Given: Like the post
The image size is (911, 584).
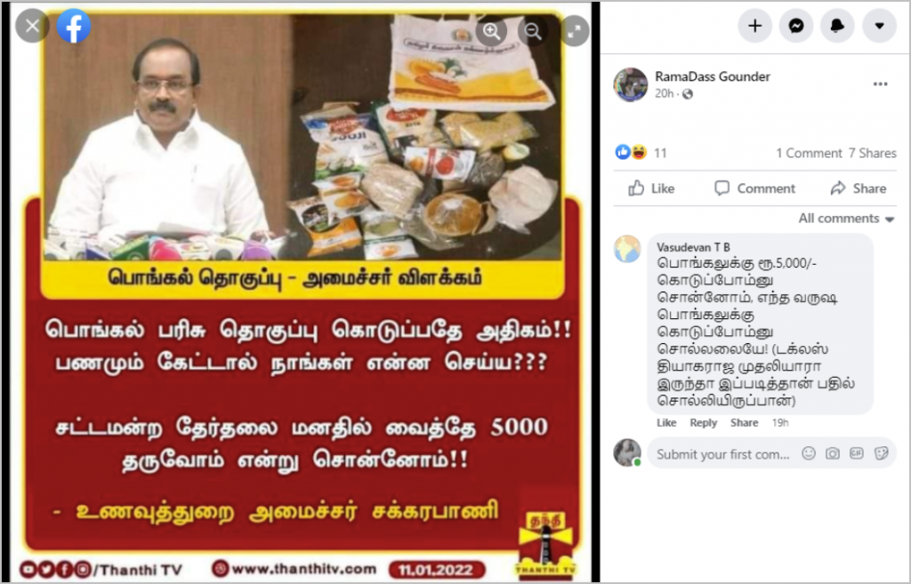Looking at the screenshot, I should click(651, 188).
